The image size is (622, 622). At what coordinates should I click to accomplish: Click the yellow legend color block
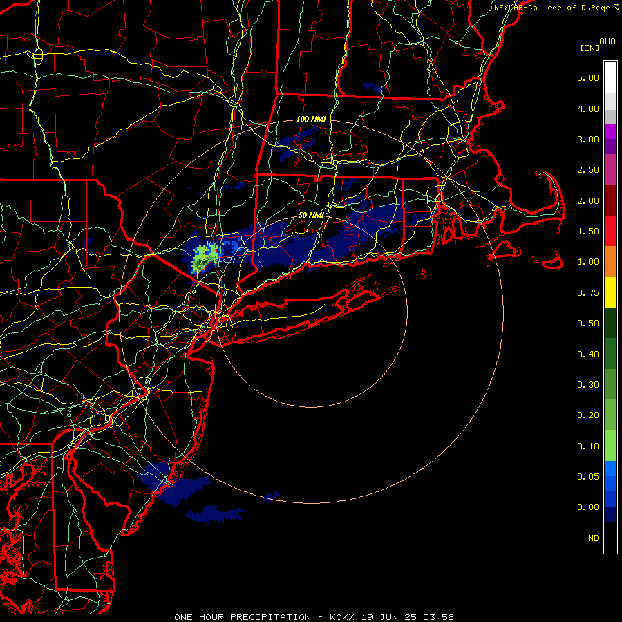point(610,292)
